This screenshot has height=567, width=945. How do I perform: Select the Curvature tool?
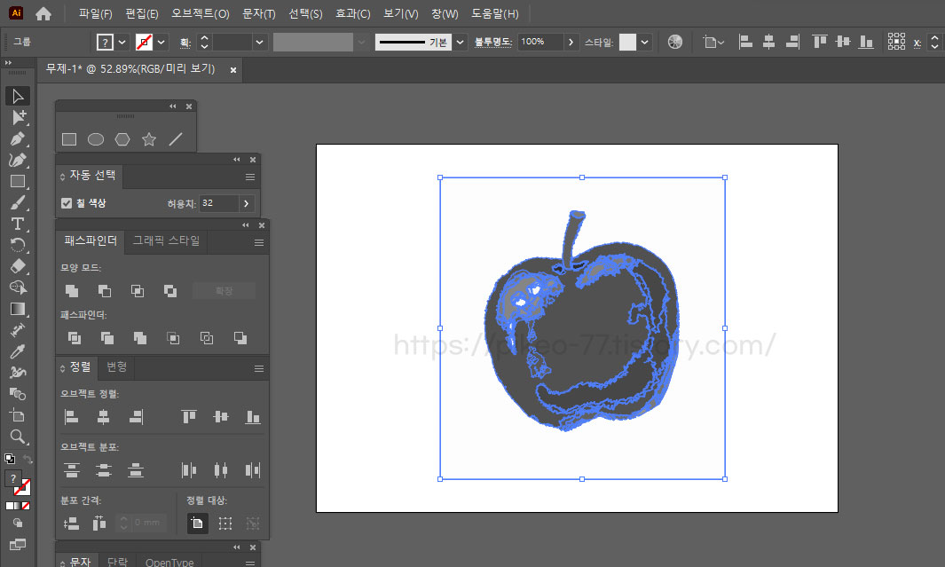tap(18, 161)
